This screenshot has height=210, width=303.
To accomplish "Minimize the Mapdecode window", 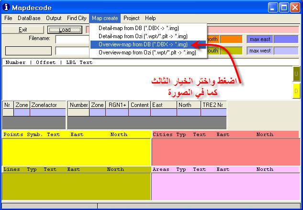I will tap(273, 8).
